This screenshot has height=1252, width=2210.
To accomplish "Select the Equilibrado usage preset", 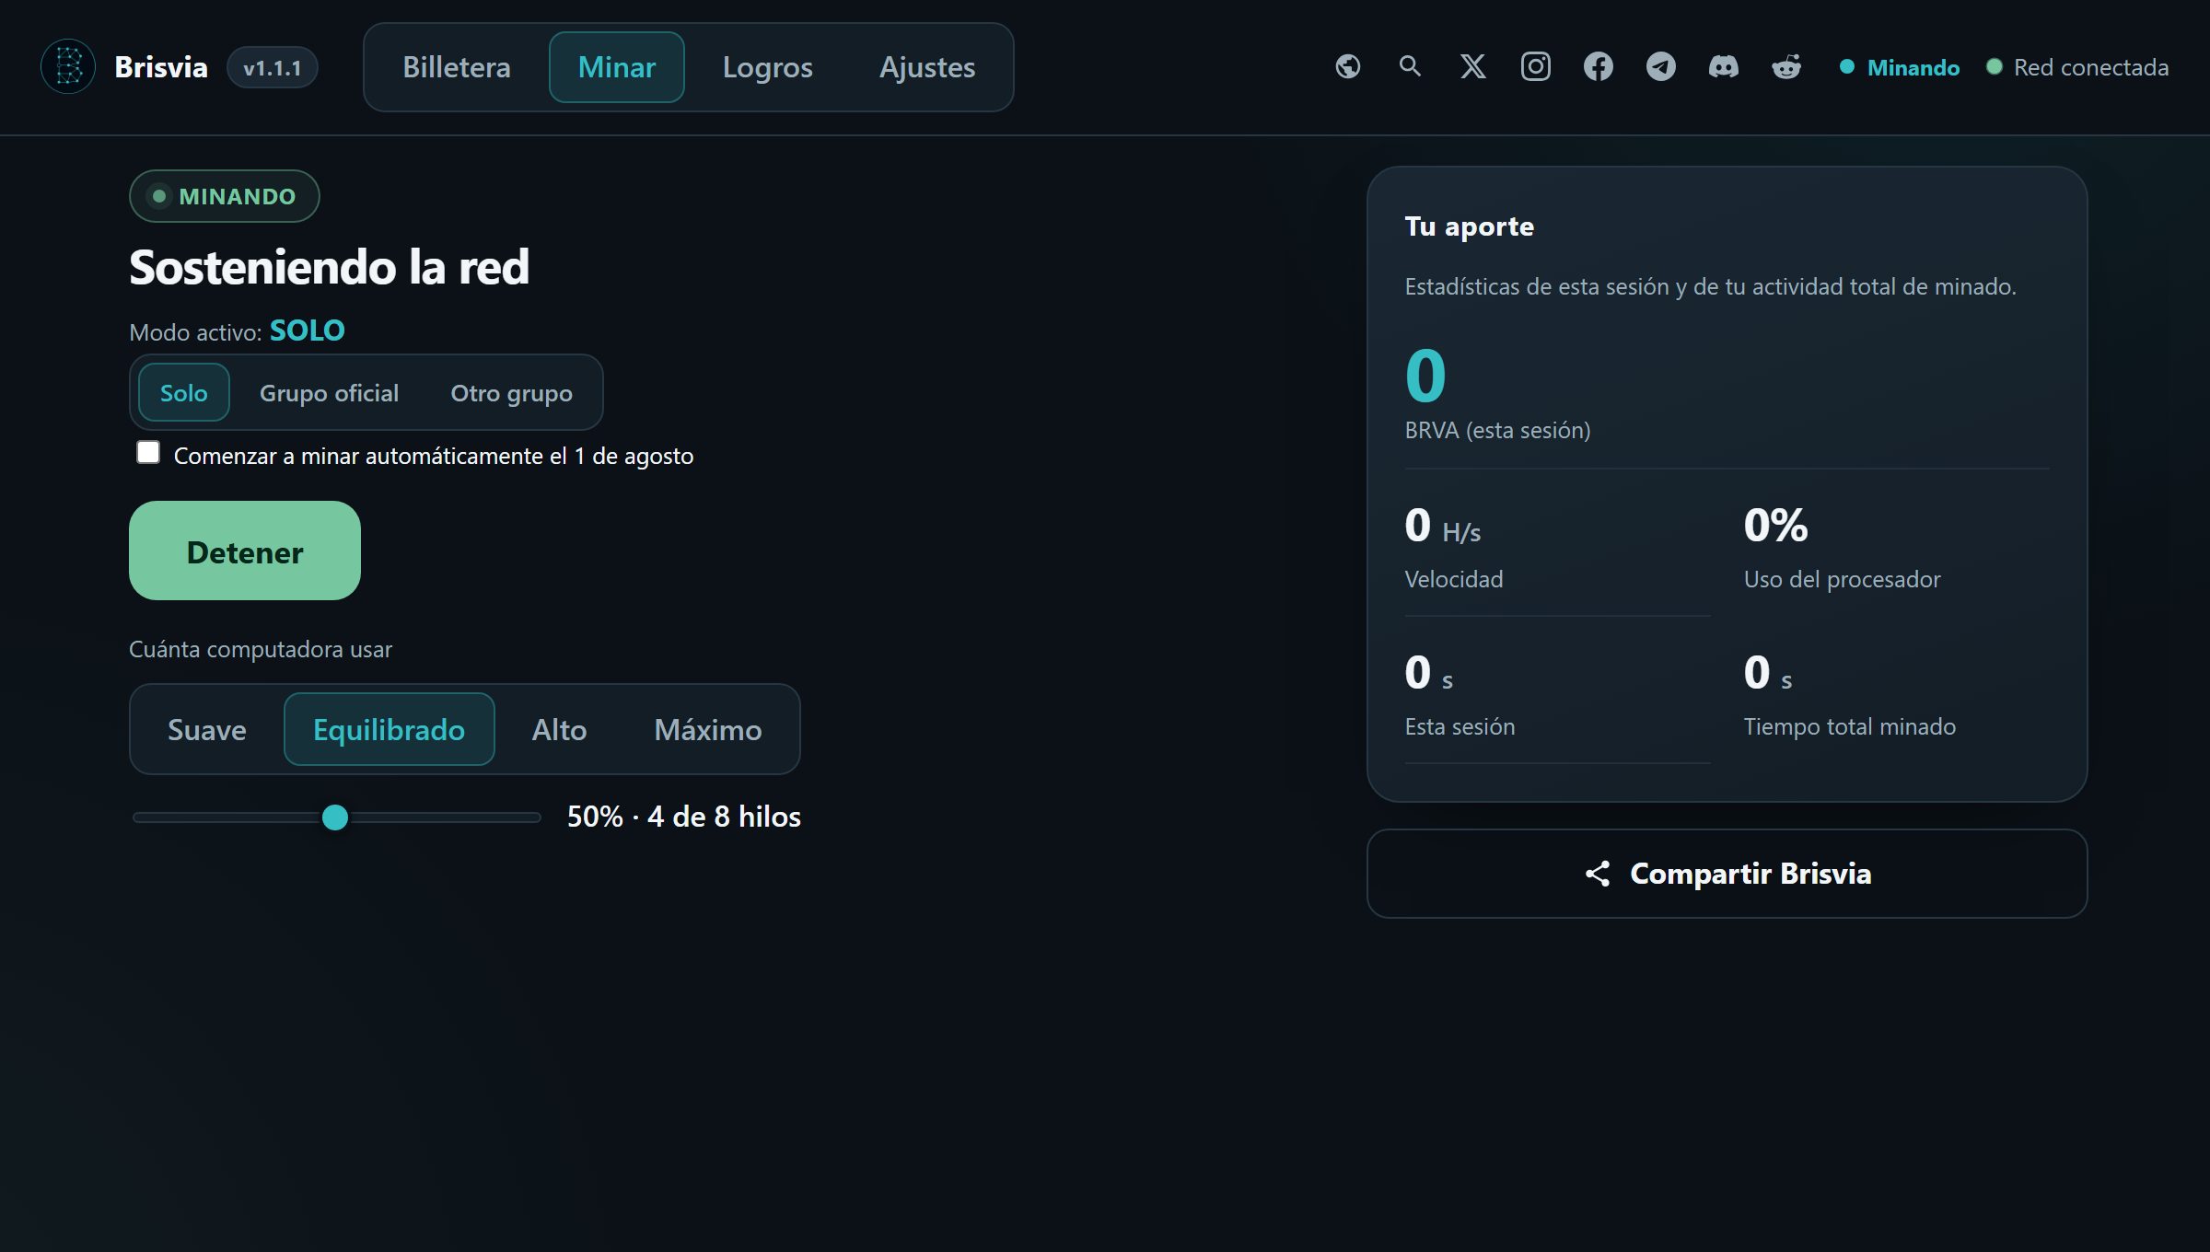I will [389, 729].
